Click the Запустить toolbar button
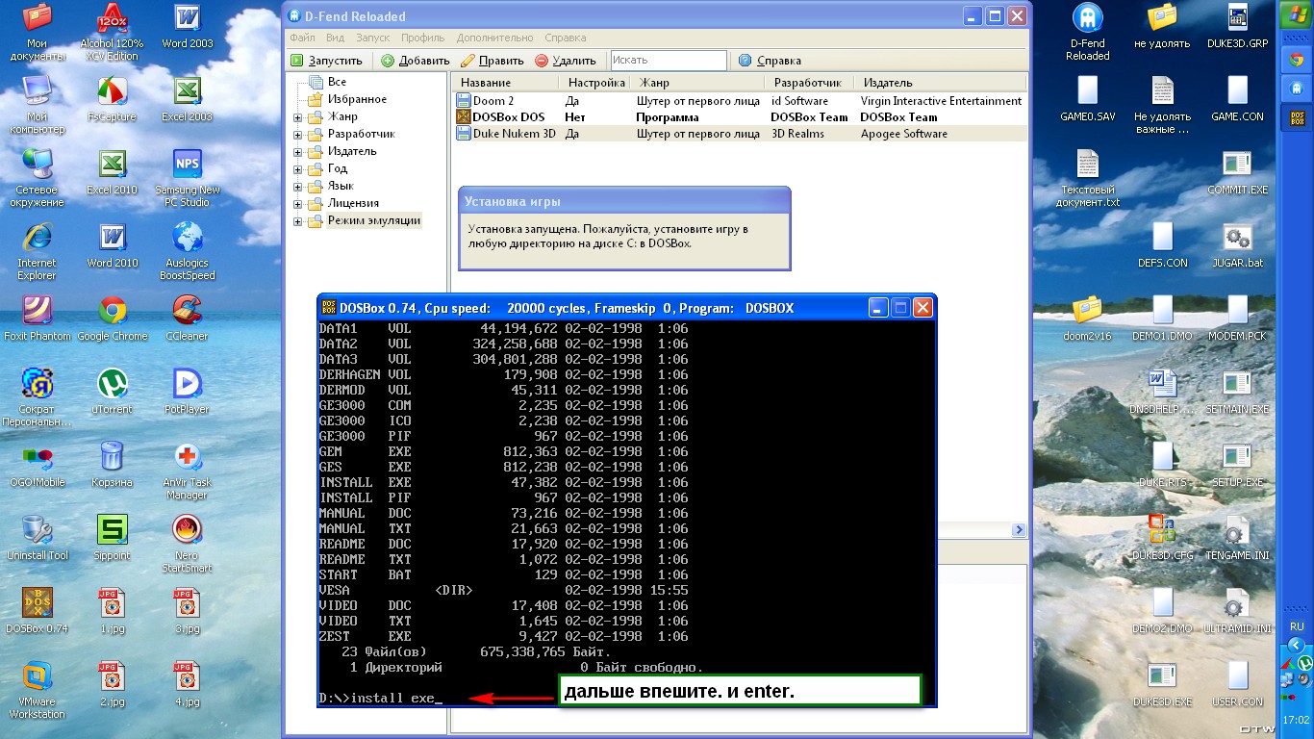Viewport: 1314px width, 739px height. (326, 61)
